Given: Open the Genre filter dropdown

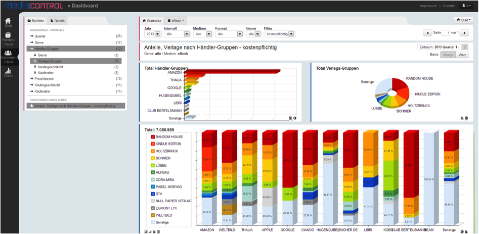Looking at the screenshot, I should 253,34.
